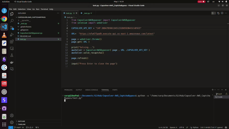This screenshot has width=229, height=129.
Task: Switch to the Debug Console panel tab
Action: pos(91,90)
